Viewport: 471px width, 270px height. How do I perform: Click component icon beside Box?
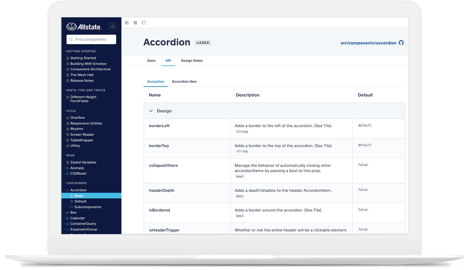click(x=68, y=212)
